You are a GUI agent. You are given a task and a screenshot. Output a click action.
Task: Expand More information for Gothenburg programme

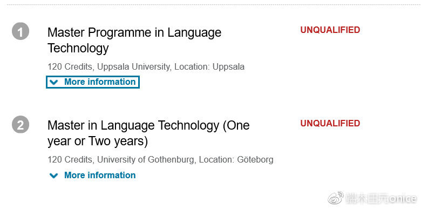[93, 176]
